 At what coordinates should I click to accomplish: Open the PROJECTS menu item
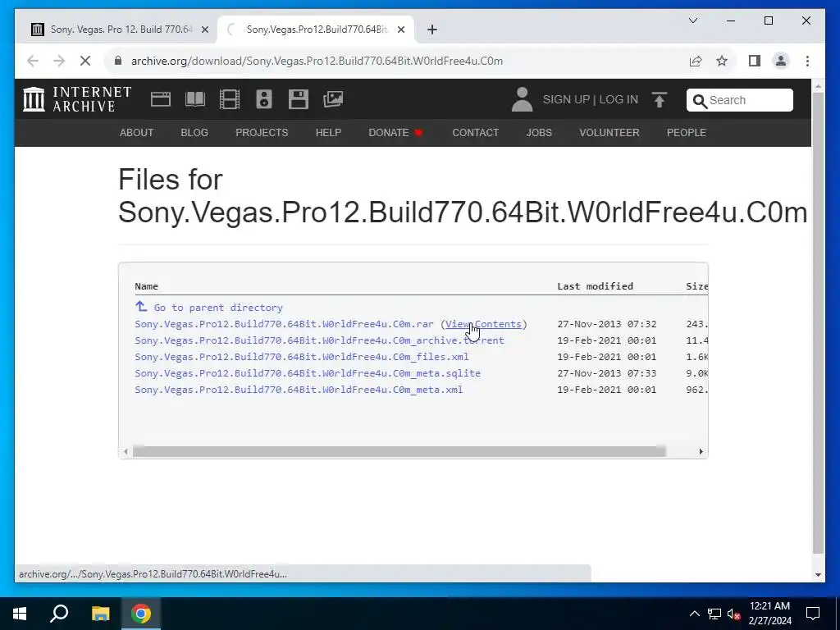tap(262, 133)
